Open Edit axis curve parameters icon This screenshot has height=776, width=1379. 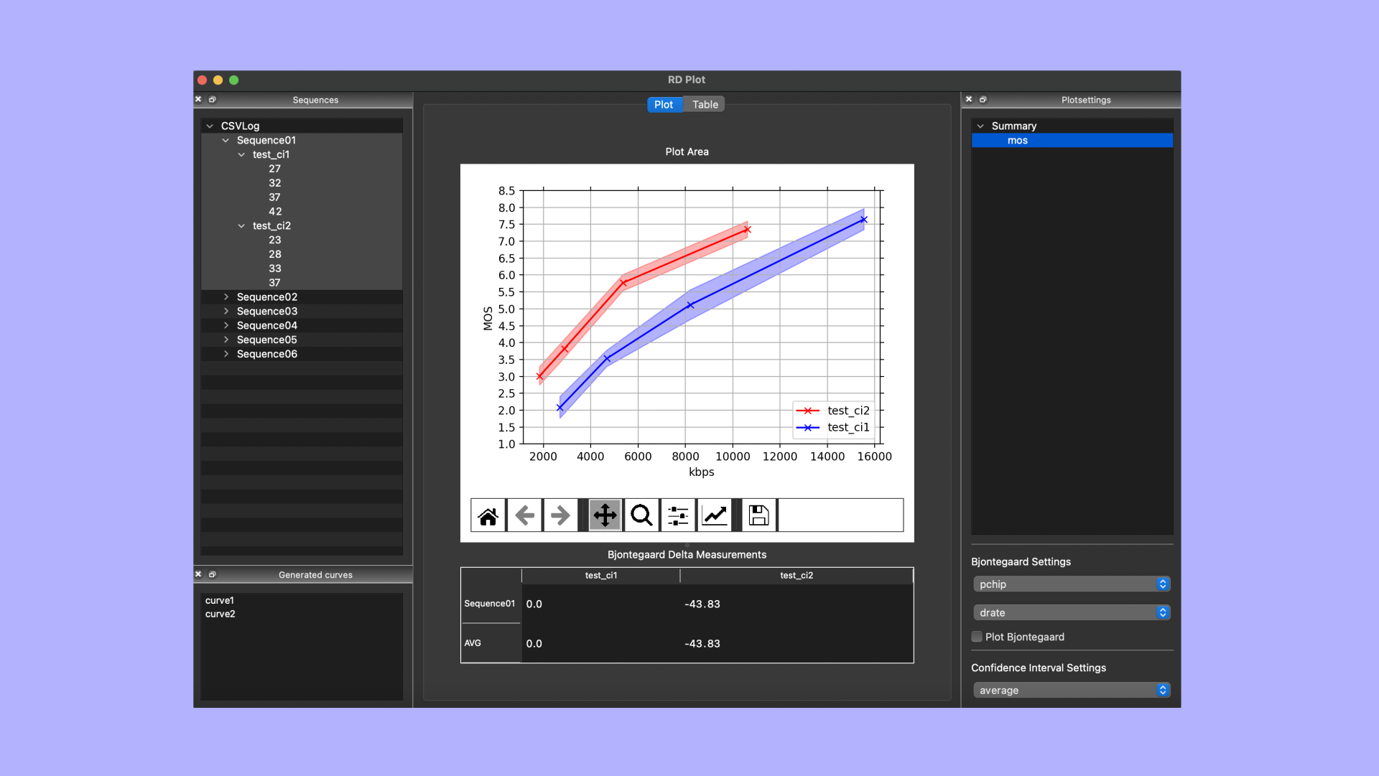[715, 515]
